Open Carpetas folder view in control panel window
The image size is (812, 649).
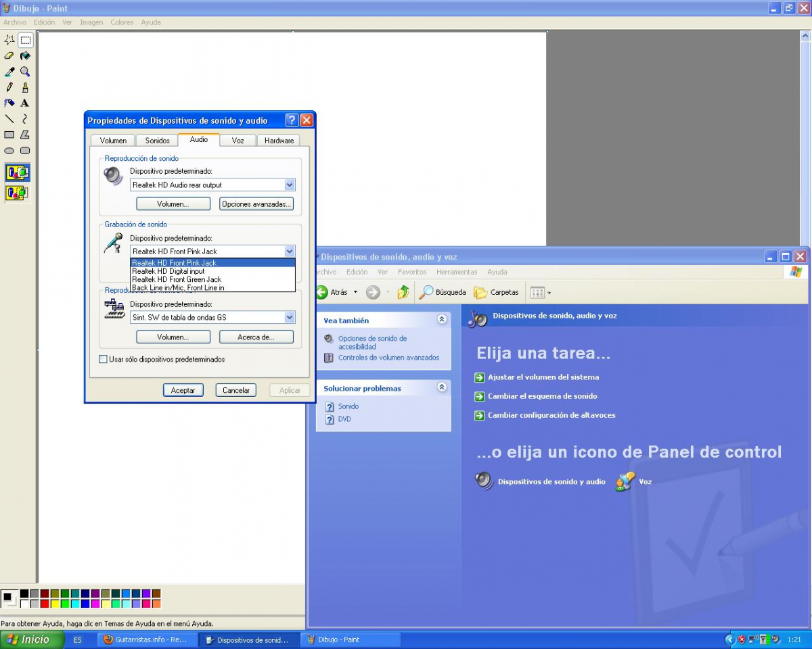point(497,292)
